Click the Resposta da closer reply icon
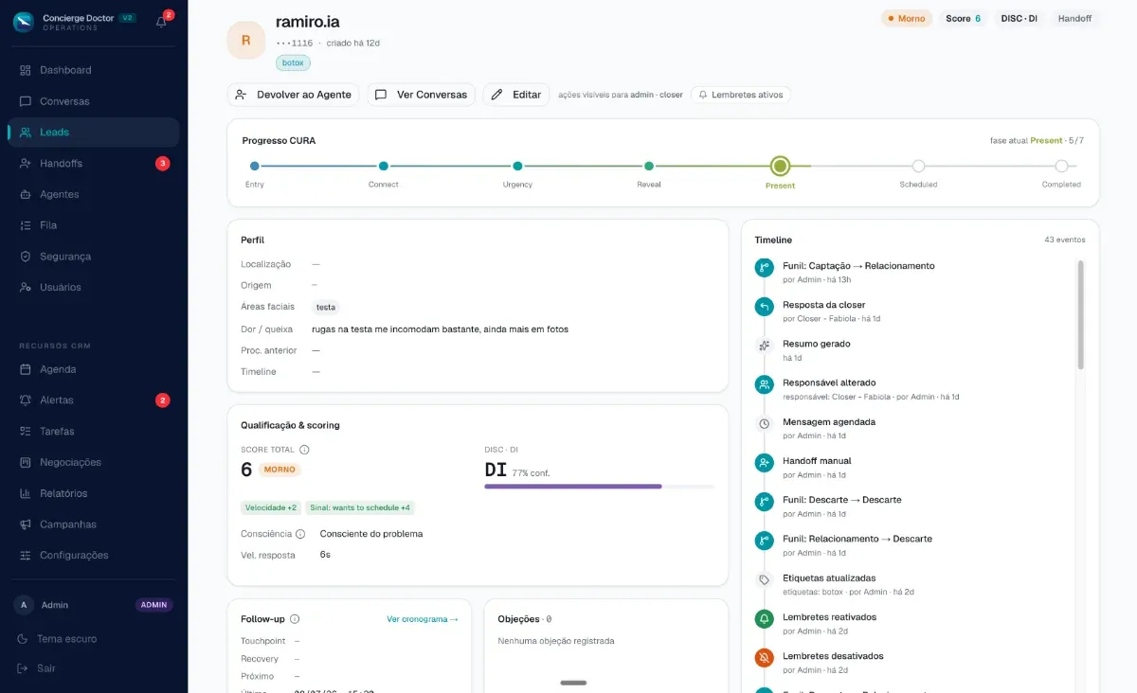The height and width of the screenshot is (693, 1137). tap(765, 307)
